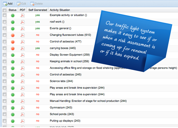Select 'Changing fluorescent tubes (610)' text
This screenshot has width=178, height=128.
click(x=70, y=35)
